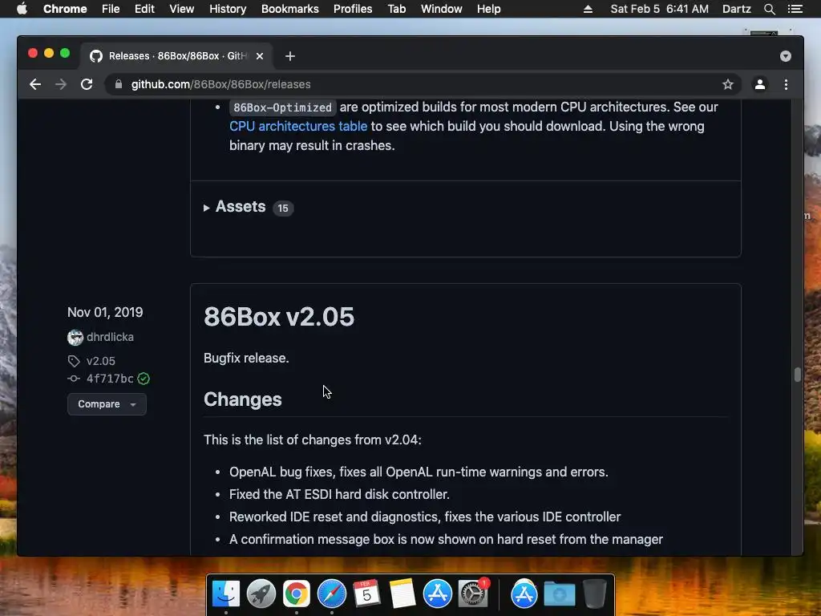Click the 86Box v2.05 release title

[x=279, y=316]
